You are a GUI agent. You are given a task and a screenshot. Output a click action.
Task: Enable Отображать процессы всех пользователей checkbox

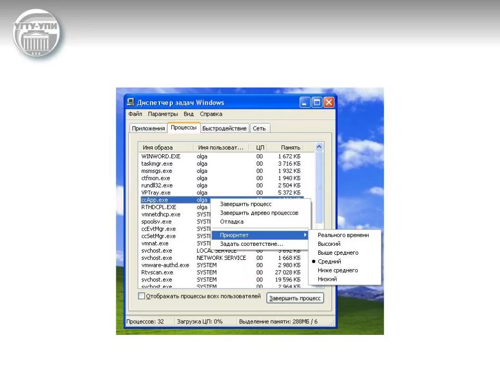tap(141, 296)
